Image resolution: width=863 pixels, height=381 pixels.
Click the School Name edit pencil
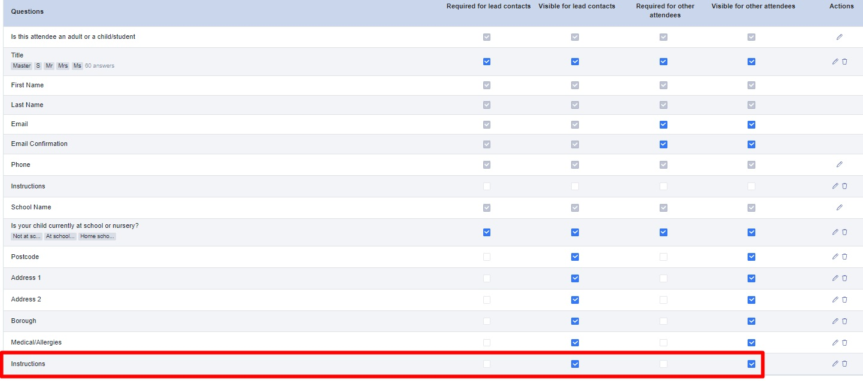(x=839, y=208)
